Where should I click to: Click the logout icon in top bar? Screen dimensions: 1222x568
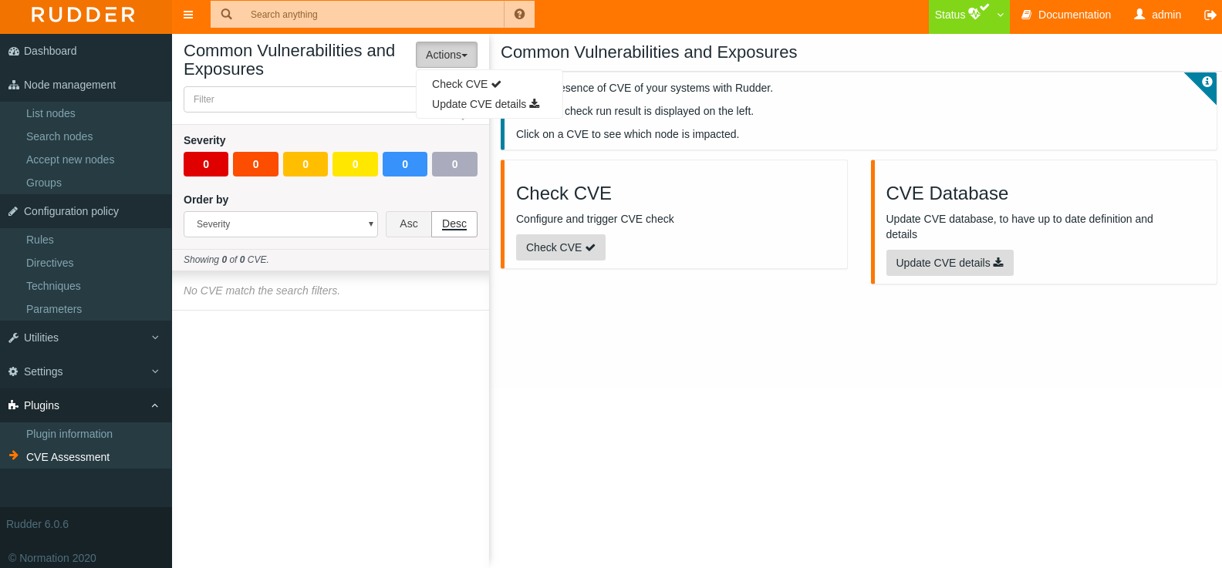point(1210,15)
